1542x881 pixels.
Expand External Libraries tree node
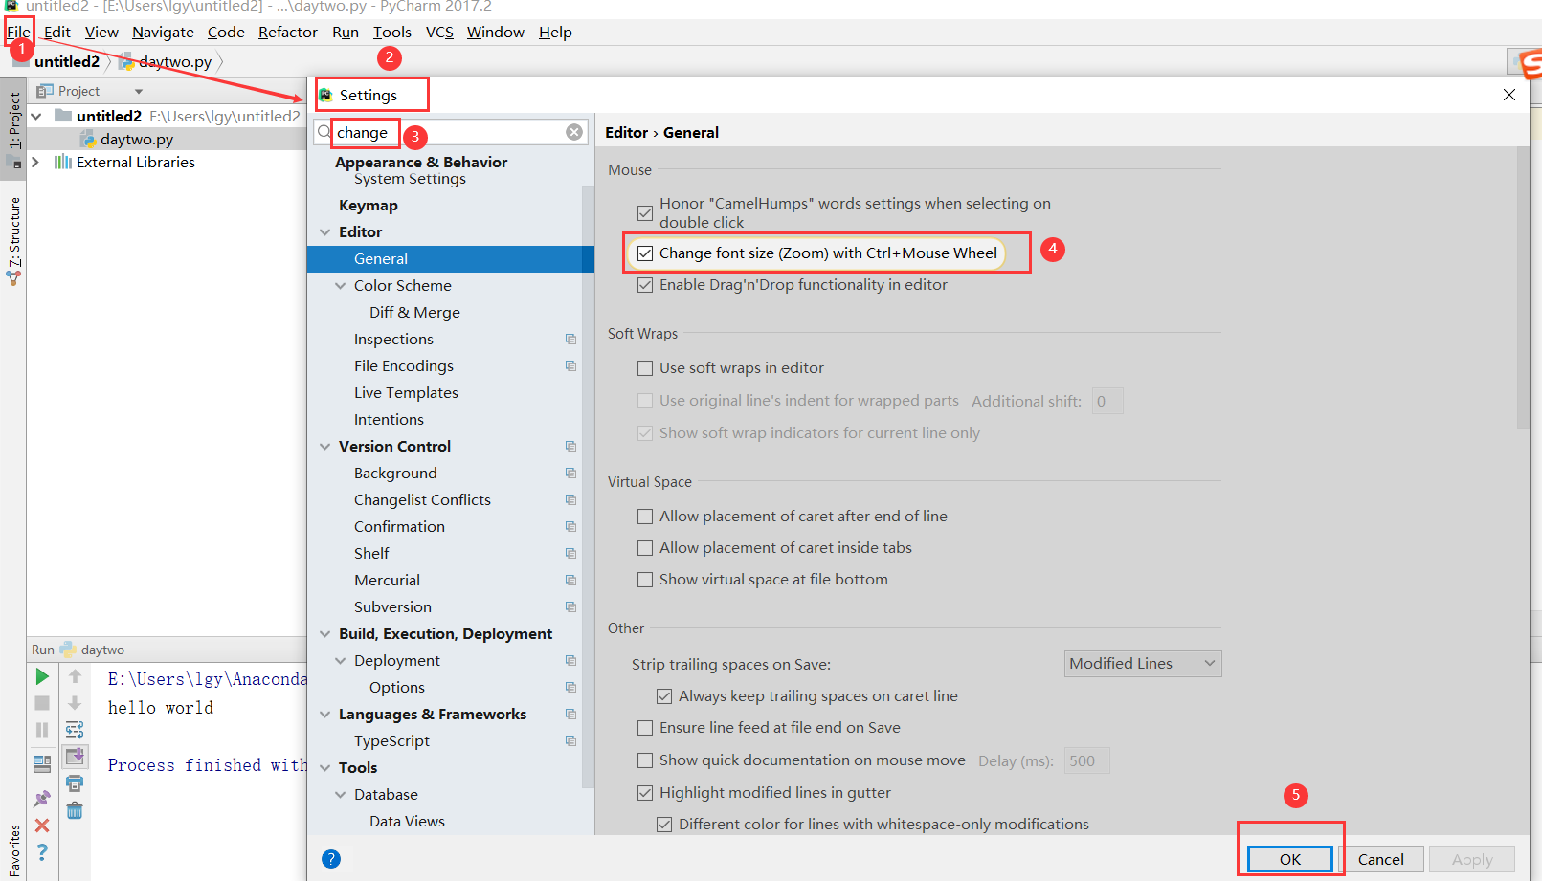click(36, 163)
